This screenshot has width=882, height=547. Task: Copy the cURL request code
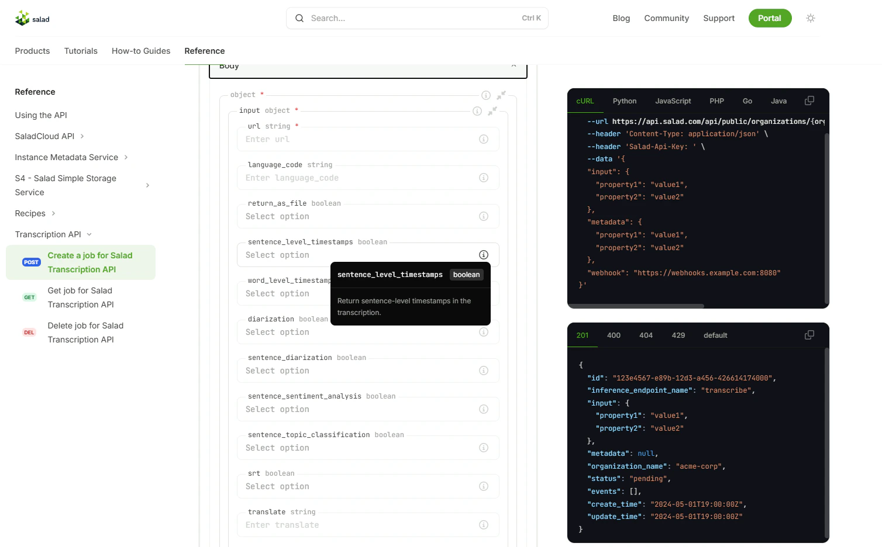pyautogui.click(x=809, y=101)
